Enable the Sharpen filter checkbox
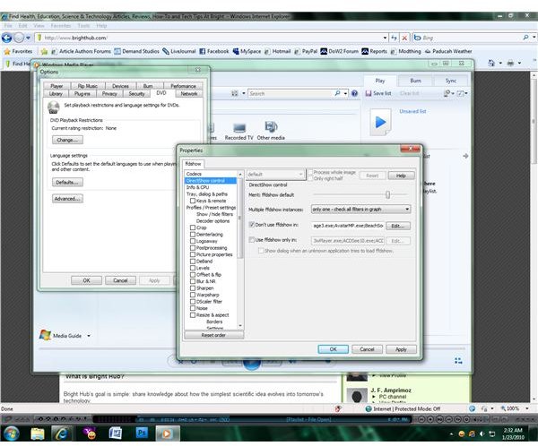538x446 pixels. 193,288
